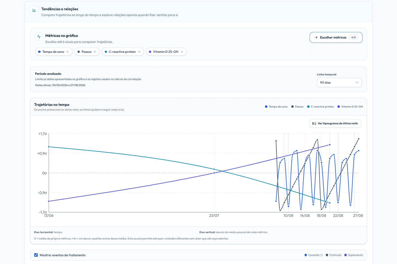397x264 pixels.
Task: Click the 18/08 x-axis date label
Action: click(x=321, y=216)
